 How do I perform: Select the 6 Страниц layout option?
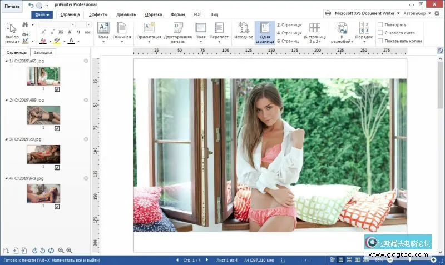coord(288,41)
